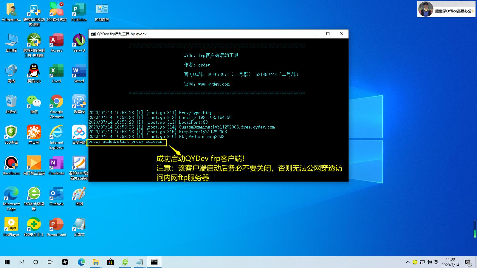Open volume control tray icon
477x268 pixels.
point(429,262)
